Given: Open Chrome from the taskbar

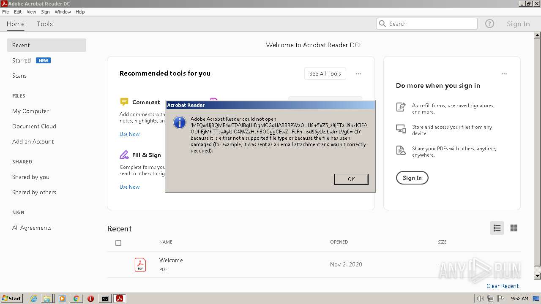Looking at the screenshot, I should [76, 299].
